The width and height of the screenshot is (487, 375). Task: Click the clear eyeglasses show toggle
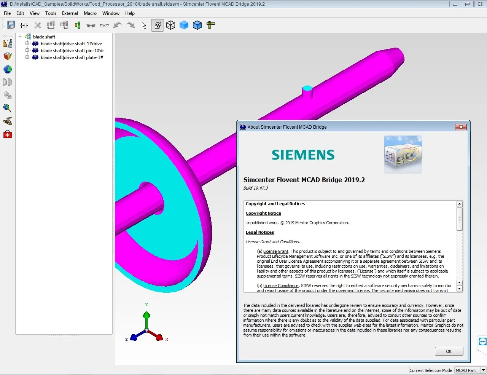click(x=104, y=26)
